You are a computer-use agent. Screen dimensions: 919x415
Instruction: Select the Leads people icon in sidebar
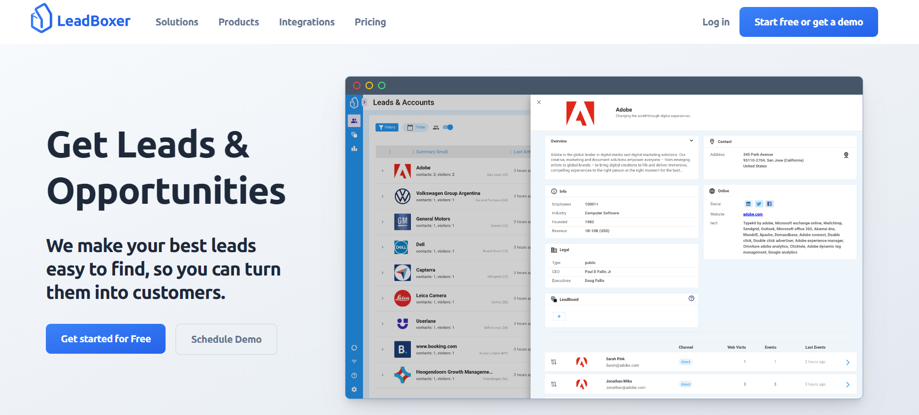pos(354,121)
